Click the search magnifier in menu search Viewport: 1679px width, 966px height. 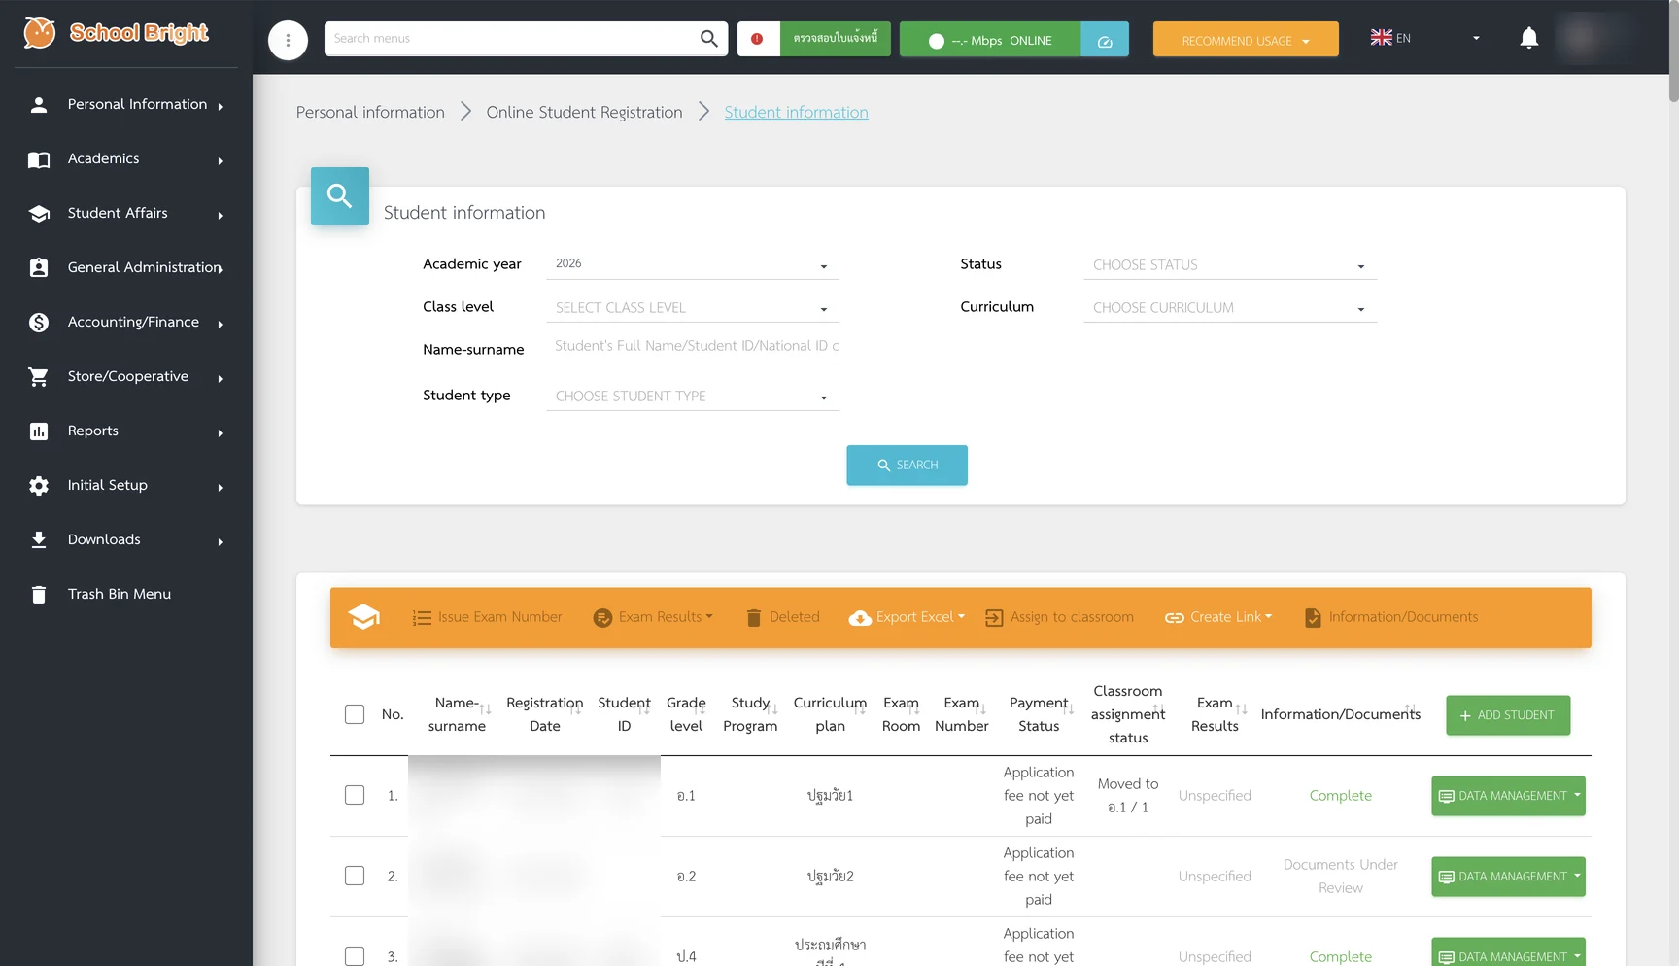[708, 39]
